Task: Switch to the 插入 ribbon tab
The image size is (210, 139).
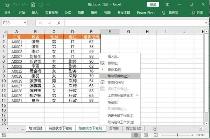Action: pyautogui.click(x=35, y=13)
